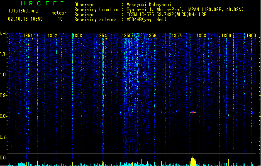This screenshot has width=261, height=166.
Task: Click the date stamp 02.10.15 18:50
Action: coord(25,19)
